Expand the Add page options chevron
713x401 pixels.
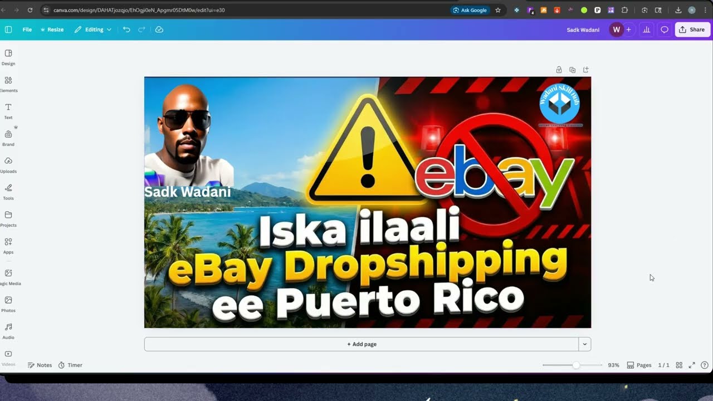tap(585, 344)
